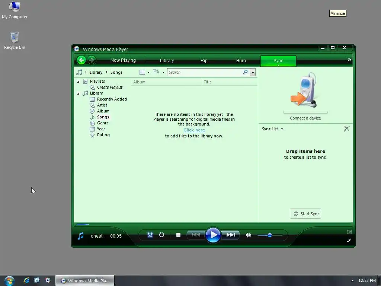The width and height of the screenshot is (381, 286).
Task: Show more tabs with double chevron
Action: click(x=349, y=60)
